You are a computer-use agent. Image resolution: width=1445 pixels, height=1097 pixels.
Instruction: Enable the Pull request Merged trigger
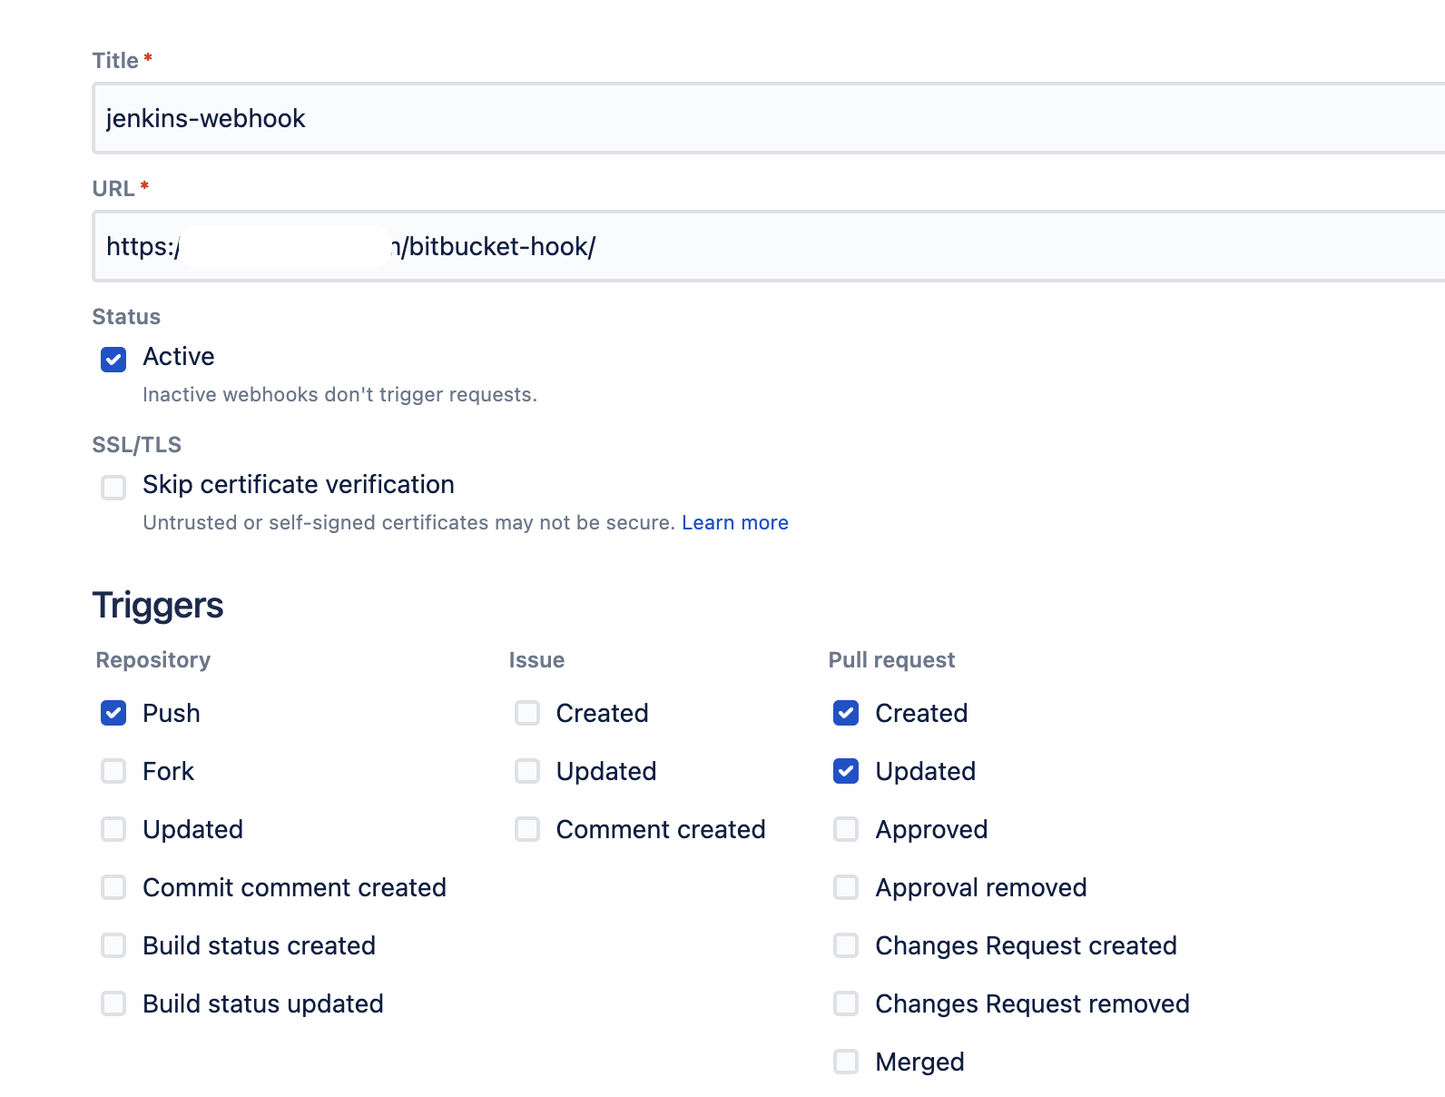[846, 1062]
